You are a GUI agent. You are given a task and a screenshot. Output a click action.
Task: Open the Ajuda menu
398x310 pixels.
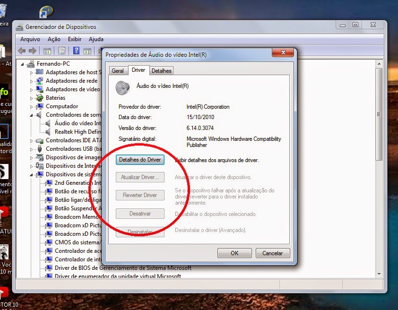pyautogui.click(x=96, y=39)
